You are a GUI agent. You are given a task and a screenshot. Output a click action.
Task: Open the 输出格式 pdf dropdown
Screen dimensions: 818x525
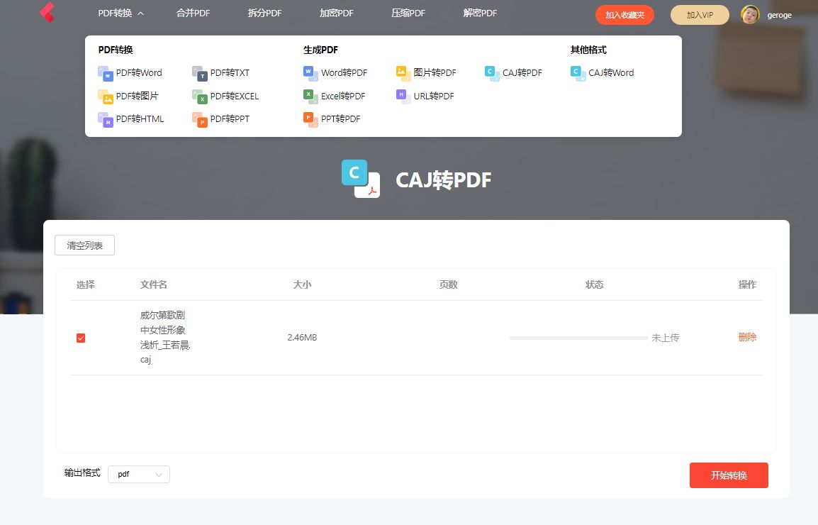pos(139,475)
